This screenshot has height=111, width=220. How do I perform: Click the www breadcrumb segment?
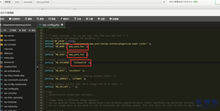(x=17, y=2)
